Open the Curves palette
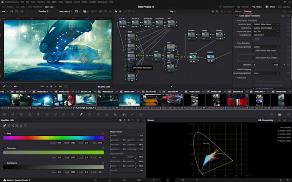 (55, 114)
